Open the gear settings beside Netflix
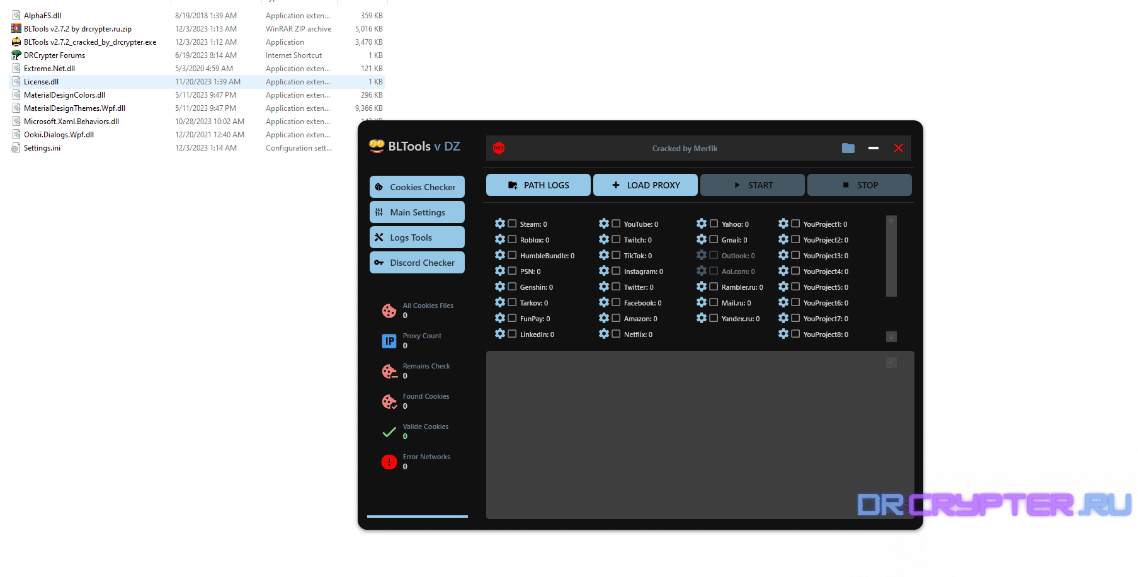Viewport: 1138px width, 577px height. (x=604, y=334)
